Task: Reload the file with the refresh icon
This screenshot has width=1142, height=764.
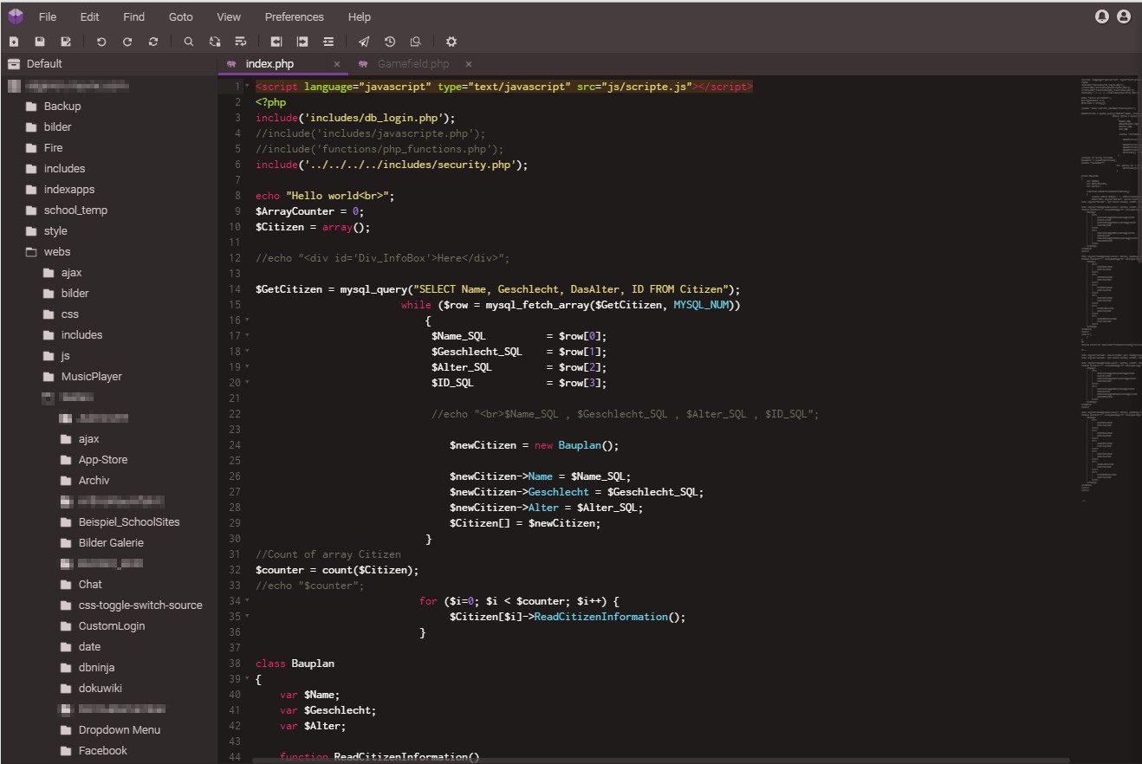Action: point(153,41)
